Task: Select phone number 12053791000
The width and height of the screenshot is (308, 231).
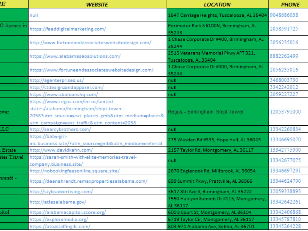Action: coord(286,112)
